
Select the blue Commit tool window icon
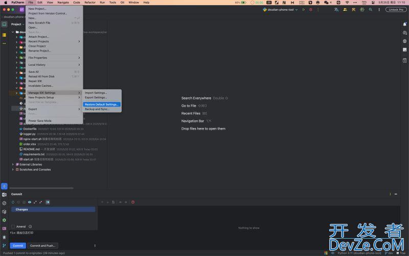click(4, 186)
